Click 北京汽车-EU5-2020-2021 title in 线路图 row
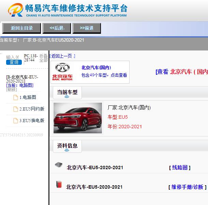Image resolution: width=208 pixels, height=205 pixels. [x=95, y=167]
